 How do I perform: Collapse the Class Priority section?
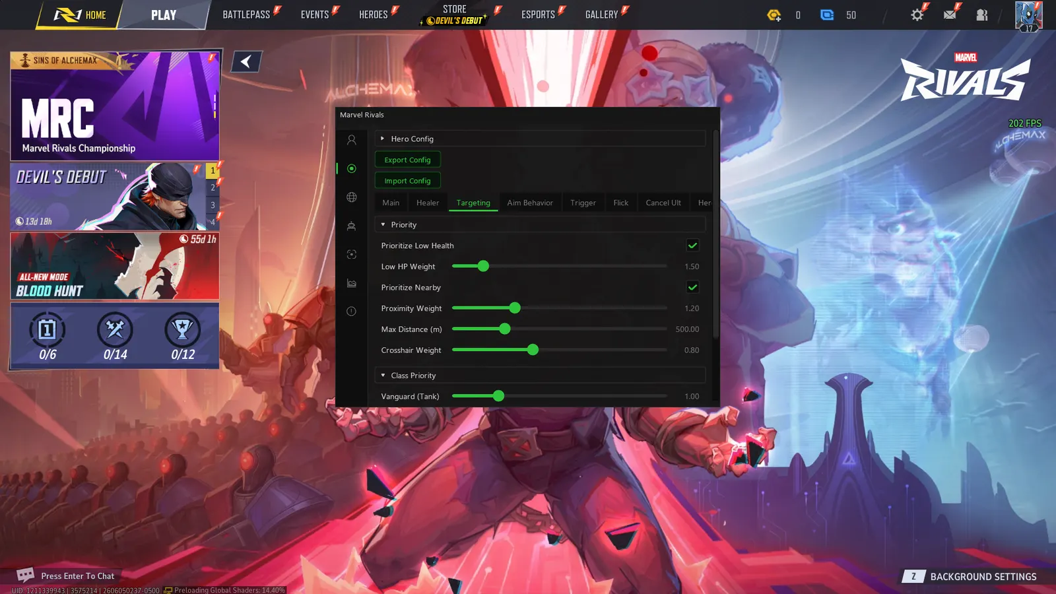pos(540,376)
